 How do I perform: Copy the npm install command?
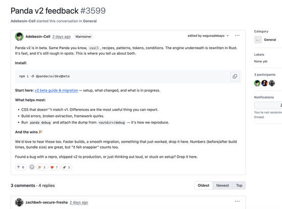pyautogui.click(x=234, y=76)
